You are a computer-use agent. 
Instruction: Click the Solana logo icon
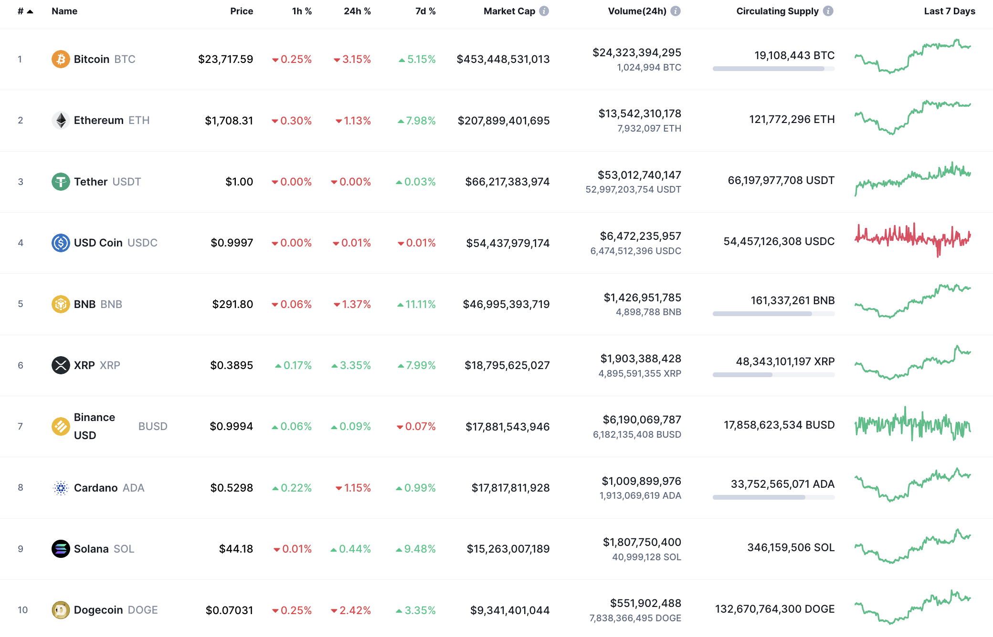pos(61,548)
